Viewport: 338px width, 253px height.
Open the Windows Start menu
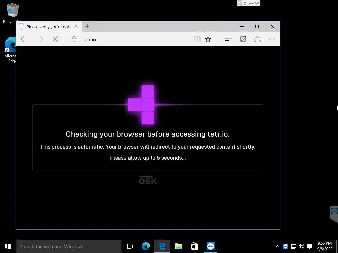tap(8, 246)
